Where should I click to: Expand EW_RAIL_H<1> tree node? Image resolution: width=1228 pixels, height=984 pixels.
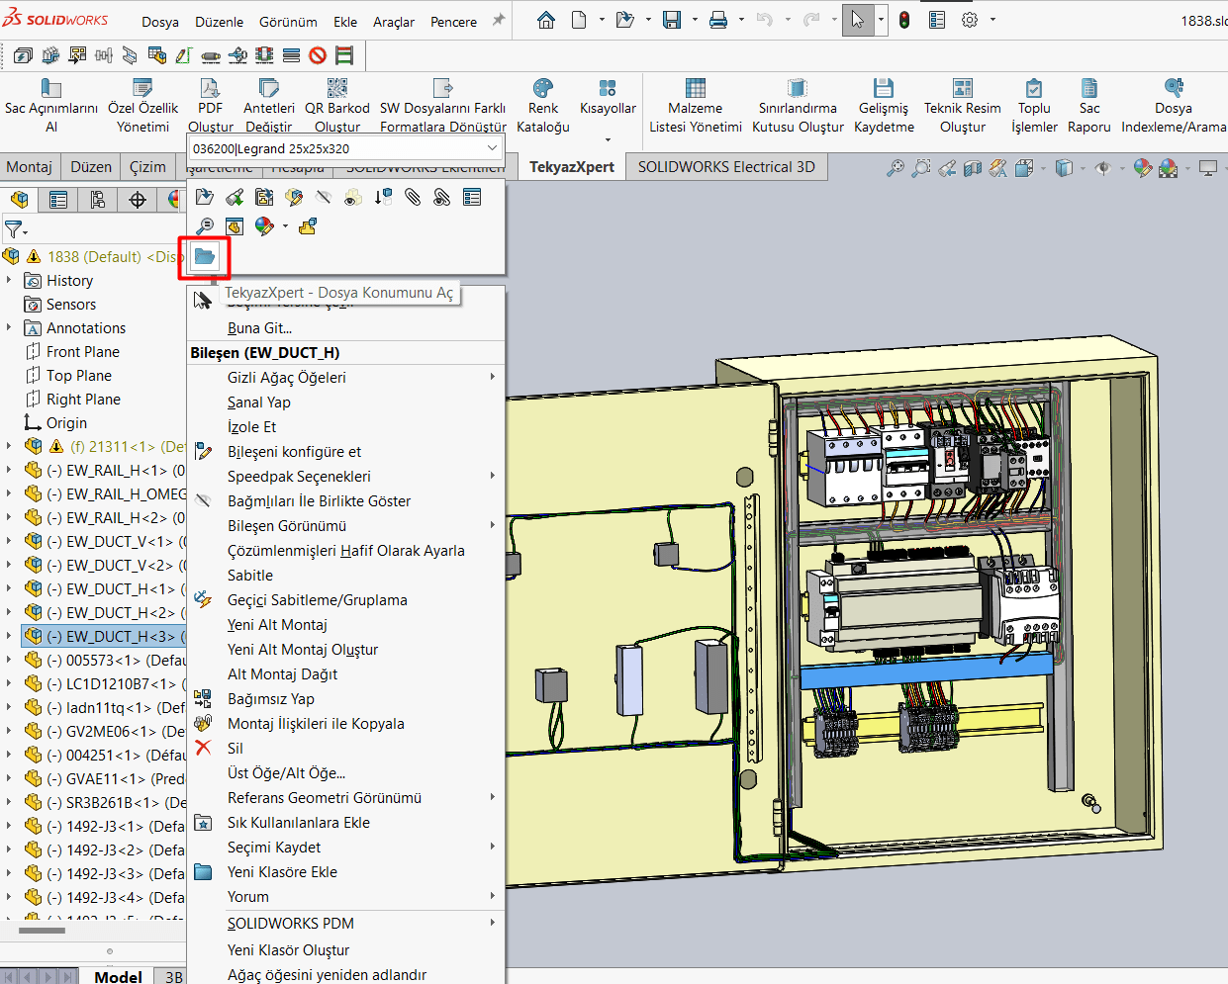(9, 470)
